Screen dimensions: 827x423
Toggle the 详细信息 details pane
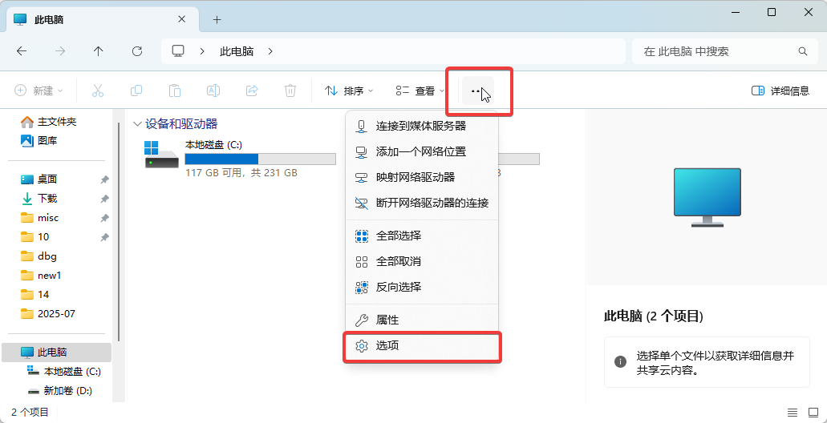(780, 91)
